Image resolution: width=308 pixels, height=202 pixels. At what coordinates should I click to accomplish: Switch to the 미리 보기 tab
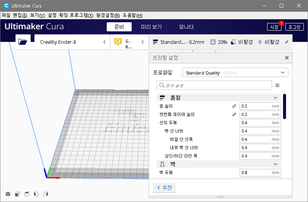[151, 27]
